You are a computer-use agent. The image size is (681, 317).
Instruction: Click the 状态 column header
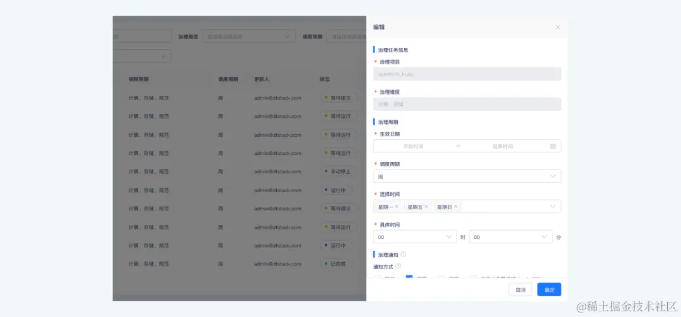pos(325,79)
